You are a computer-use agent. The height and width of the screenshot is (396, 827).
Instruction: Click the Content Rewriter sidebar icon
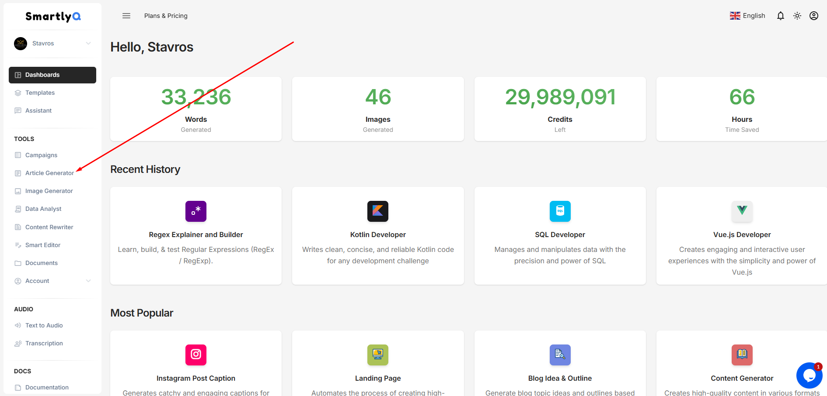click(18, 227)
